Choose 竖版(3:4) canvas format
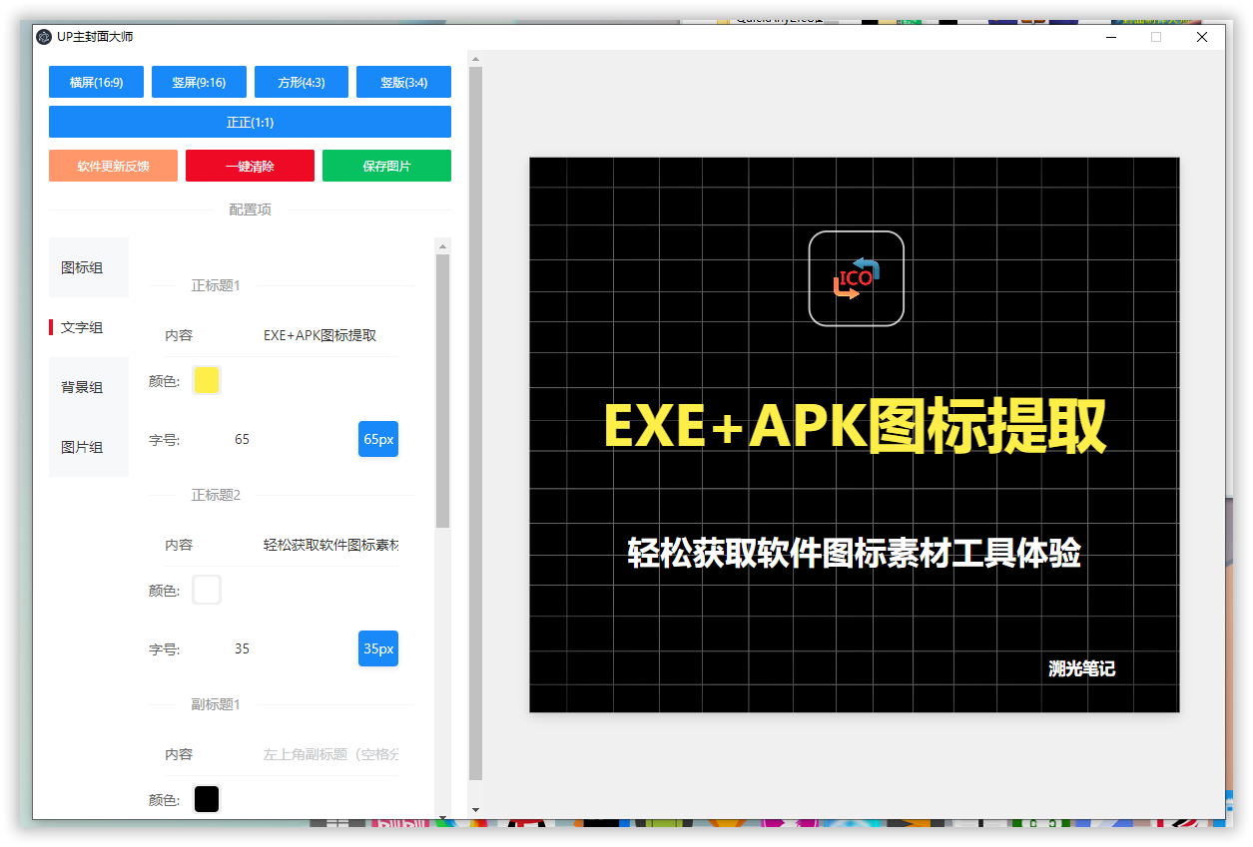This screenshot has width=1253, height=847. pos(403,82)
